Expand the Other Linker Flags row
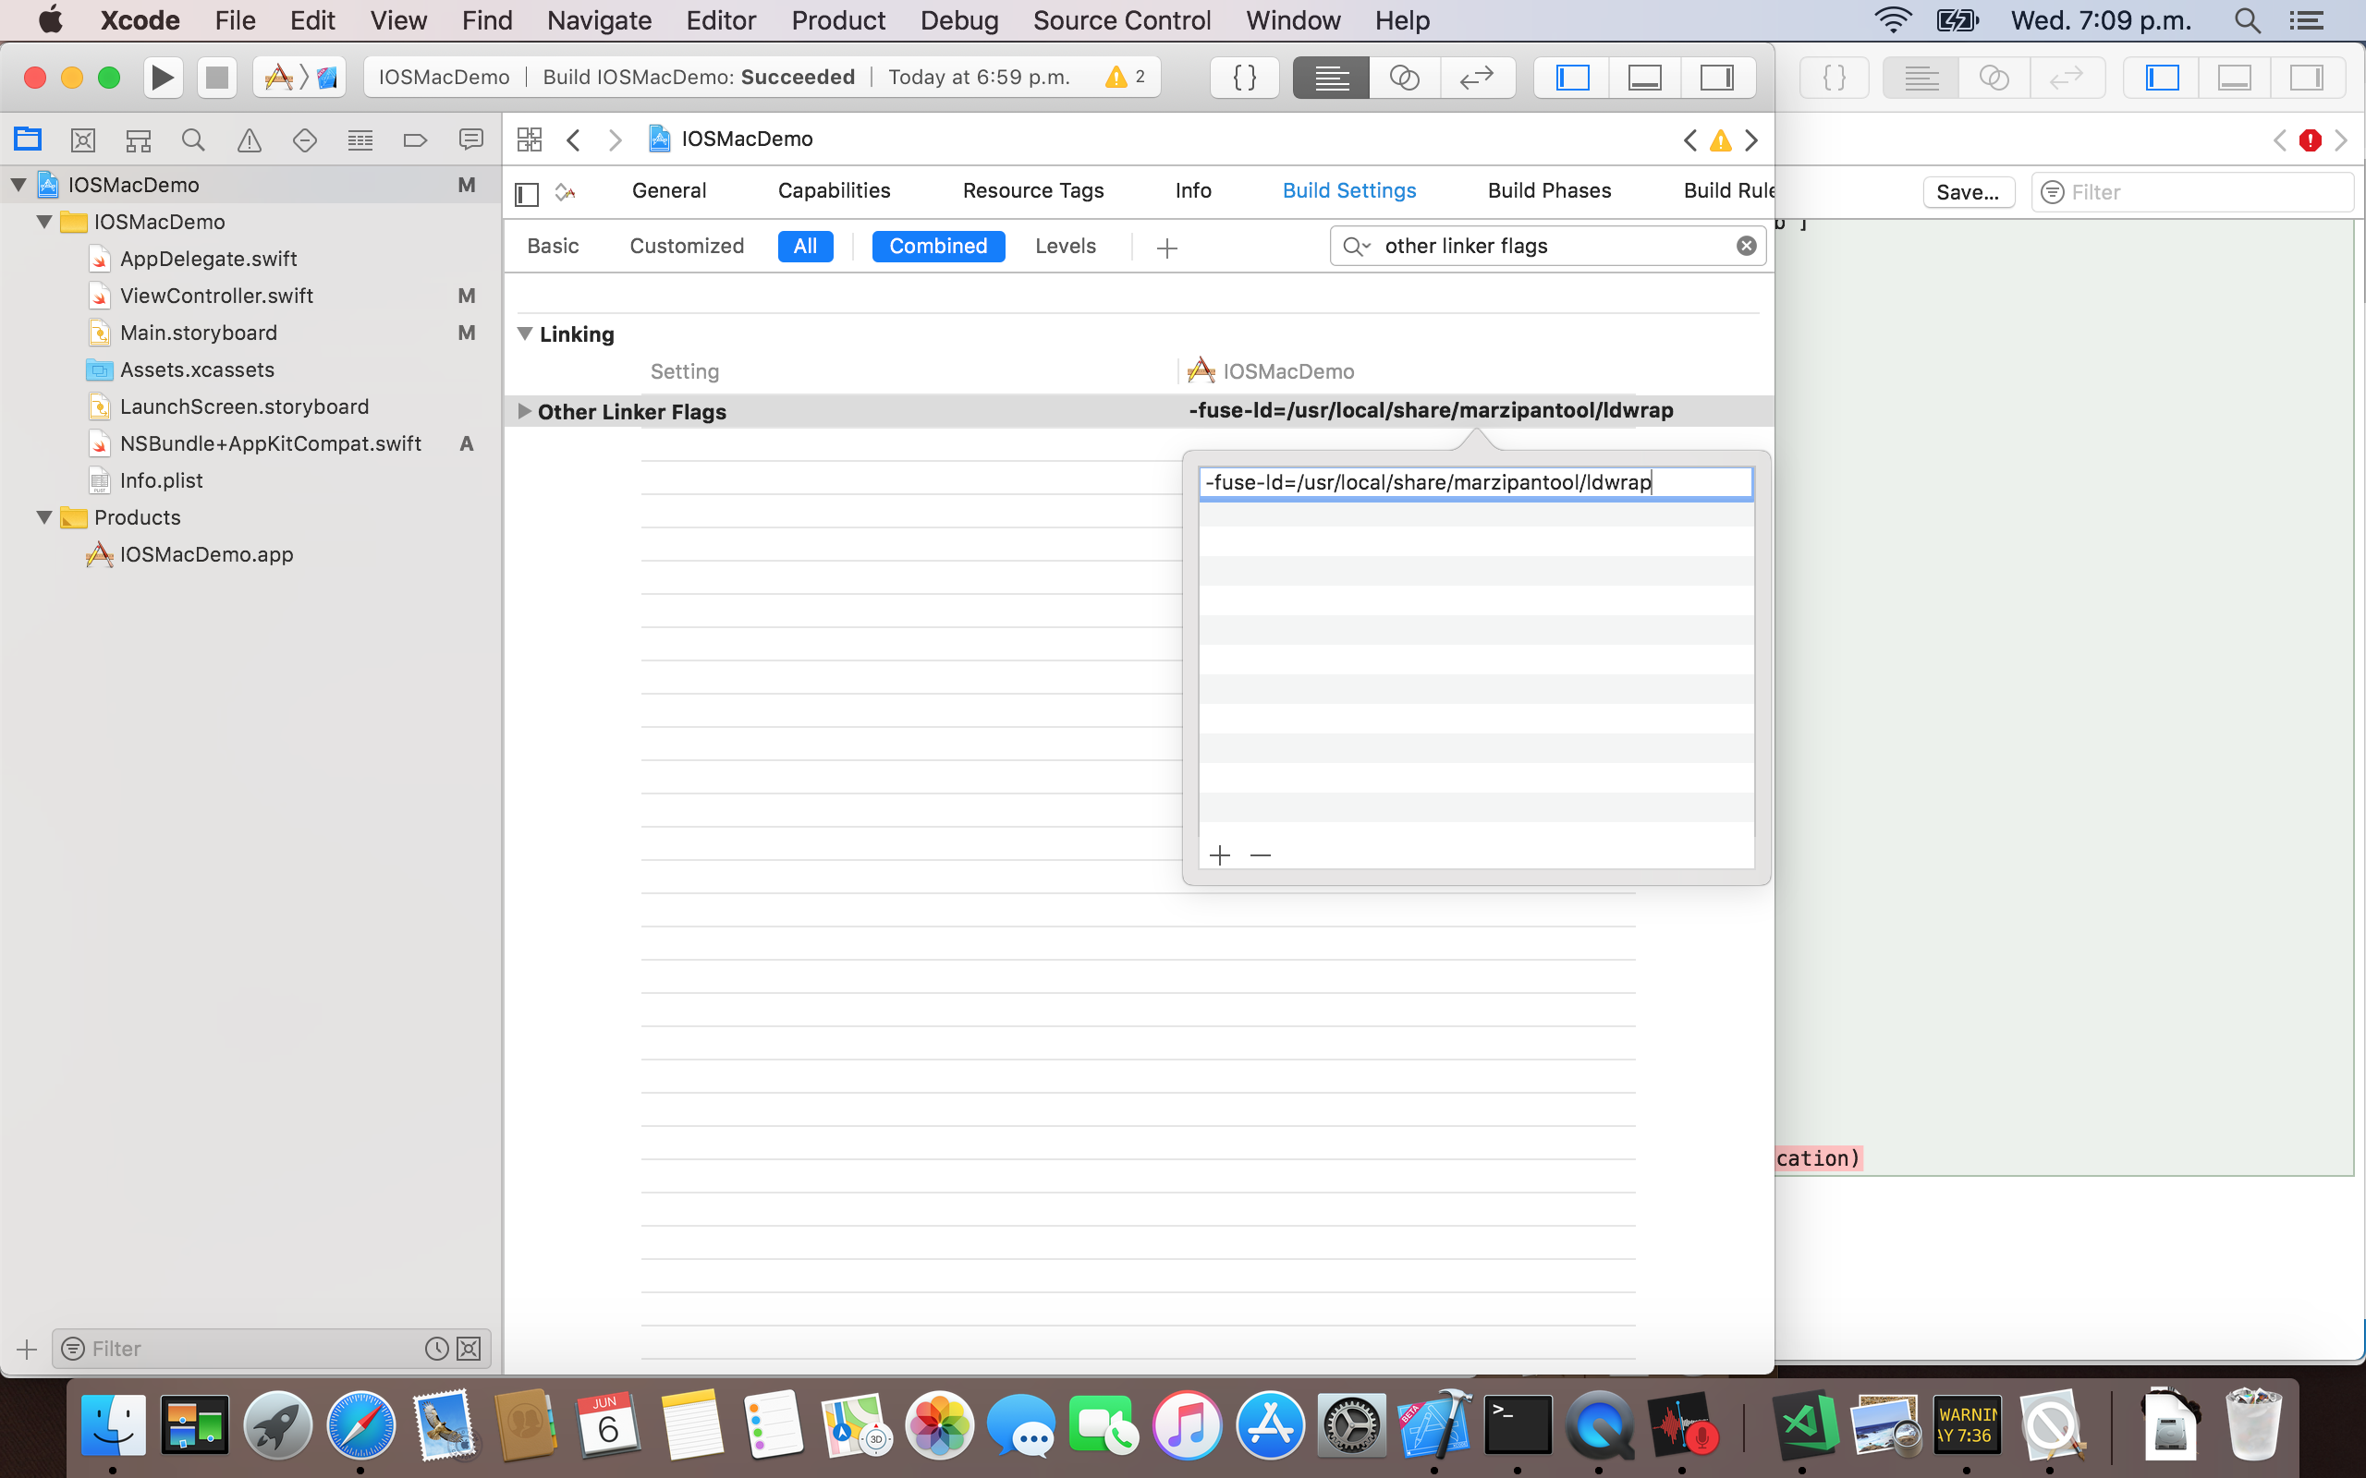Screen dimensions: 2366x1478 click(524, 412)
